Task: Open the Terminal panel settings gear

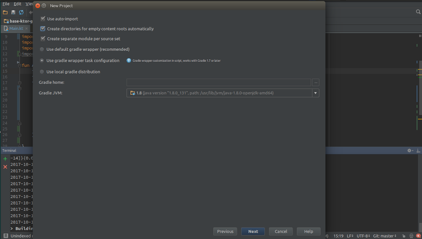Action: tap(409, 151)
